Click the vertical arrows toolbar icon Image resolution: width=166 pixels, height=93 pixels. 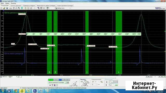click(14, 8)
